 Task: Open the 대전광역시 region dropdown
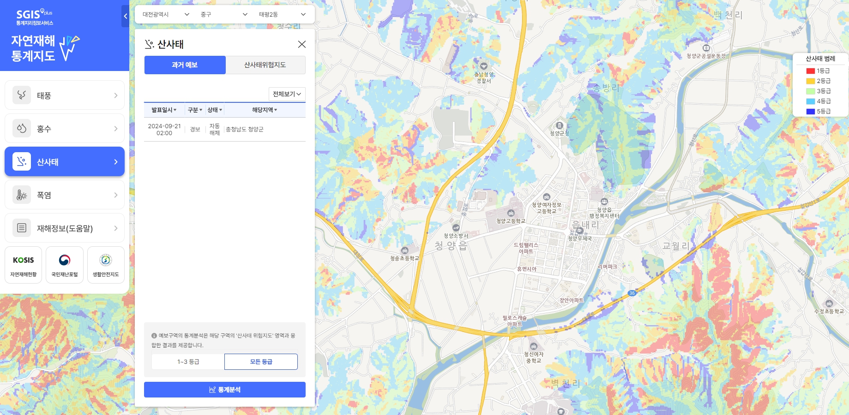click(x=164, y=14)
